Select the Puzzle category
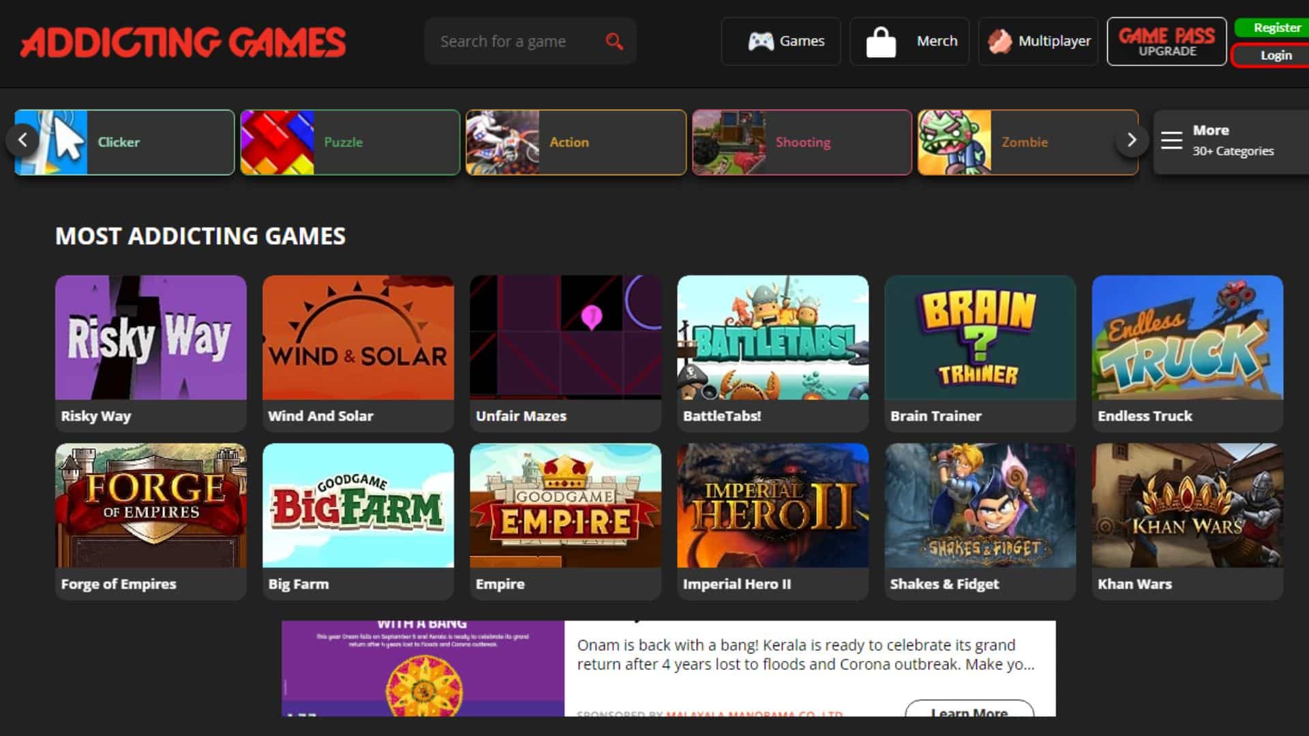Viewport: 1309px width, 736px height. 350,142
